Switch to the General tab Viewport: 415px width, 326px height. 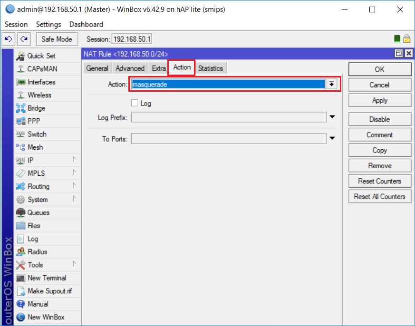97,68
